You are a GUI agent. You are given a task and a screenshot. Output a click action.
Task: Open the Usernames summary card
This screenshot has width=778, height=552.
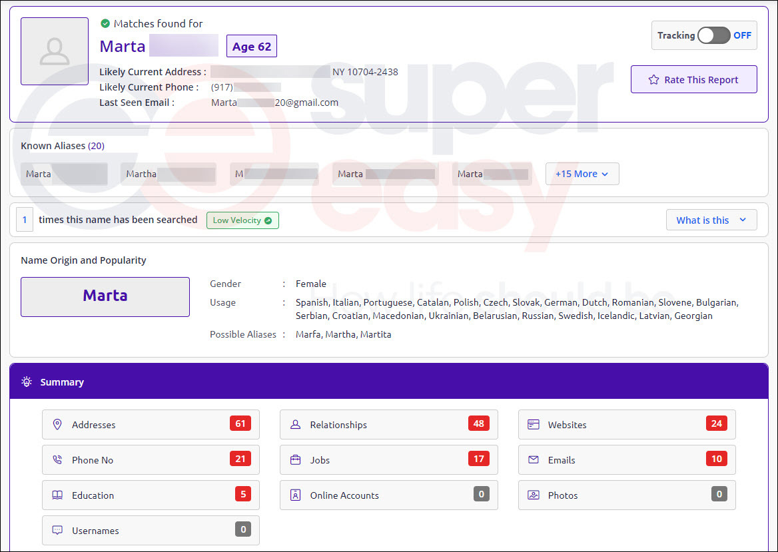coord(151,530)
